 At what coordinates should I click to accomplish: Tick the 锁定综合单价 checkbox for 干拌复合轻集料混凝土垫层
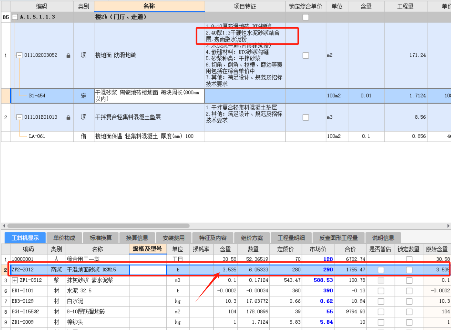[x=306, y=117]
